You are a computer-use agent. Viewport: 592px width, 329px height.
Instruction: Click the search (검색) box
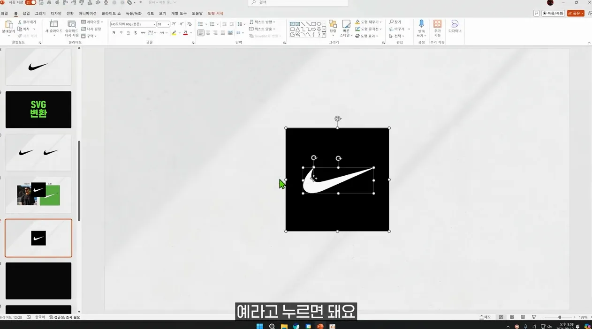pyautogui.click(x=298, y=3)
